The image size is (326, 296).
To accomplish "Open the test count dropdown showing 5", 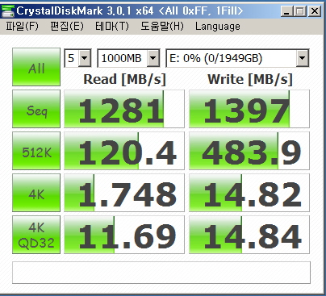I will pos(77,58).
